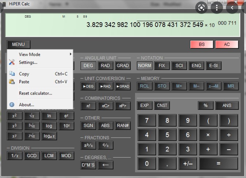Screen dimensions: 246x178
Task: Click the +/– sign change key
Action: click(x=188, y=163)
